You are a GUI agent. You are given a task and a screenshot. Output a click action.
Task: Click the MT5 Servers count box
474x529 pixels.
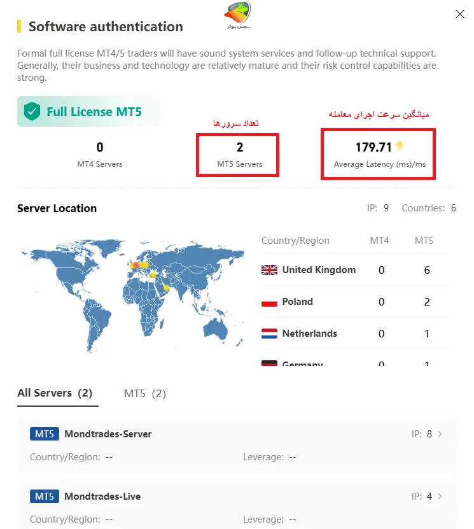240,155
